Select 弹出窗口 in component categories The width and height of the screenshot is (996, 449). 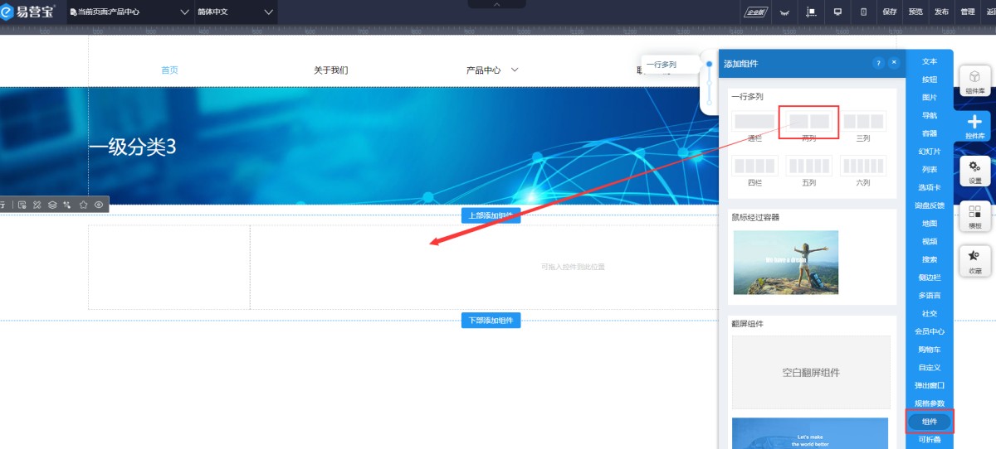click(x=930, y=385)
